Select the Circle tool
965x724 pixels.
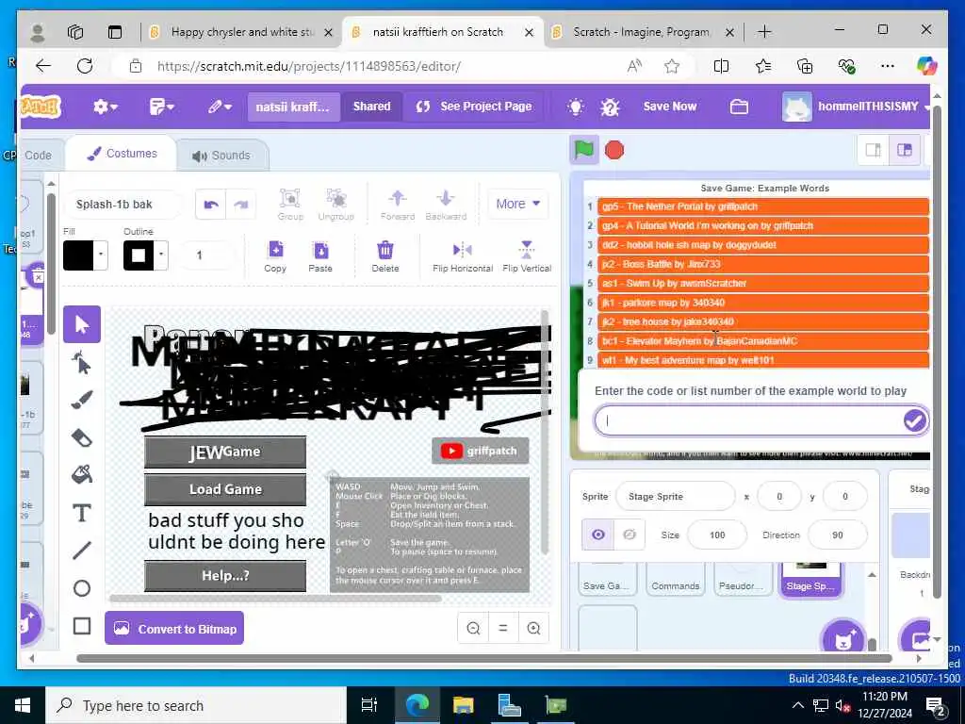(82, 588)
